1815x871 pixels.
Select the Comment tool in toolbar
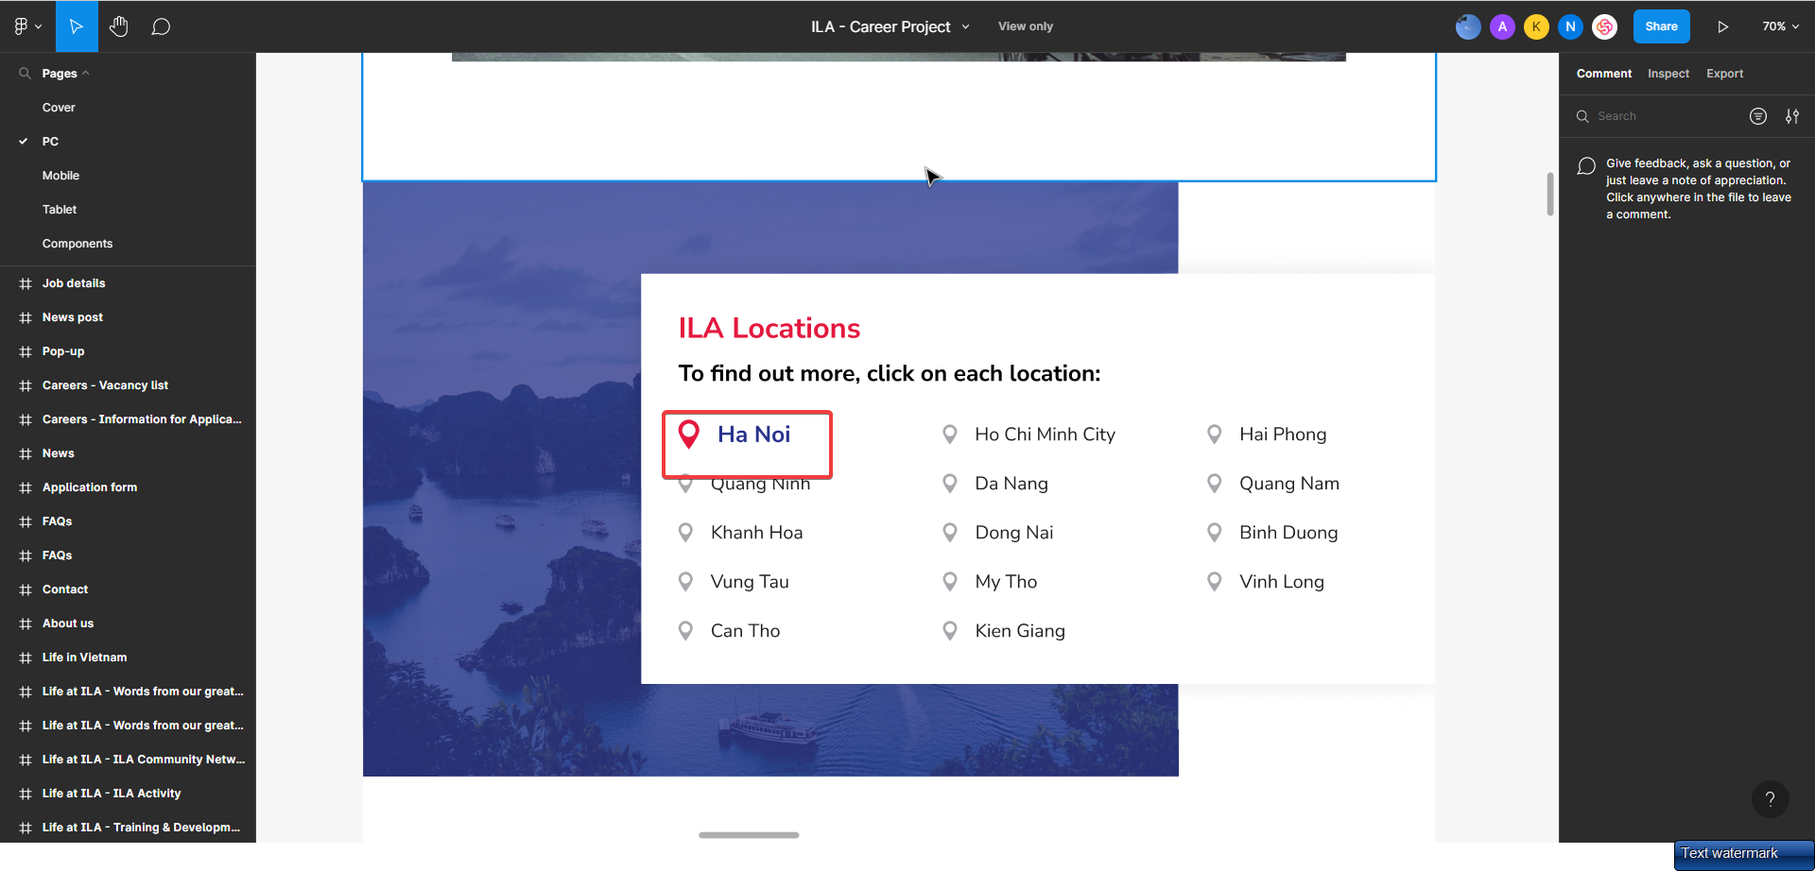coord(161,26)
